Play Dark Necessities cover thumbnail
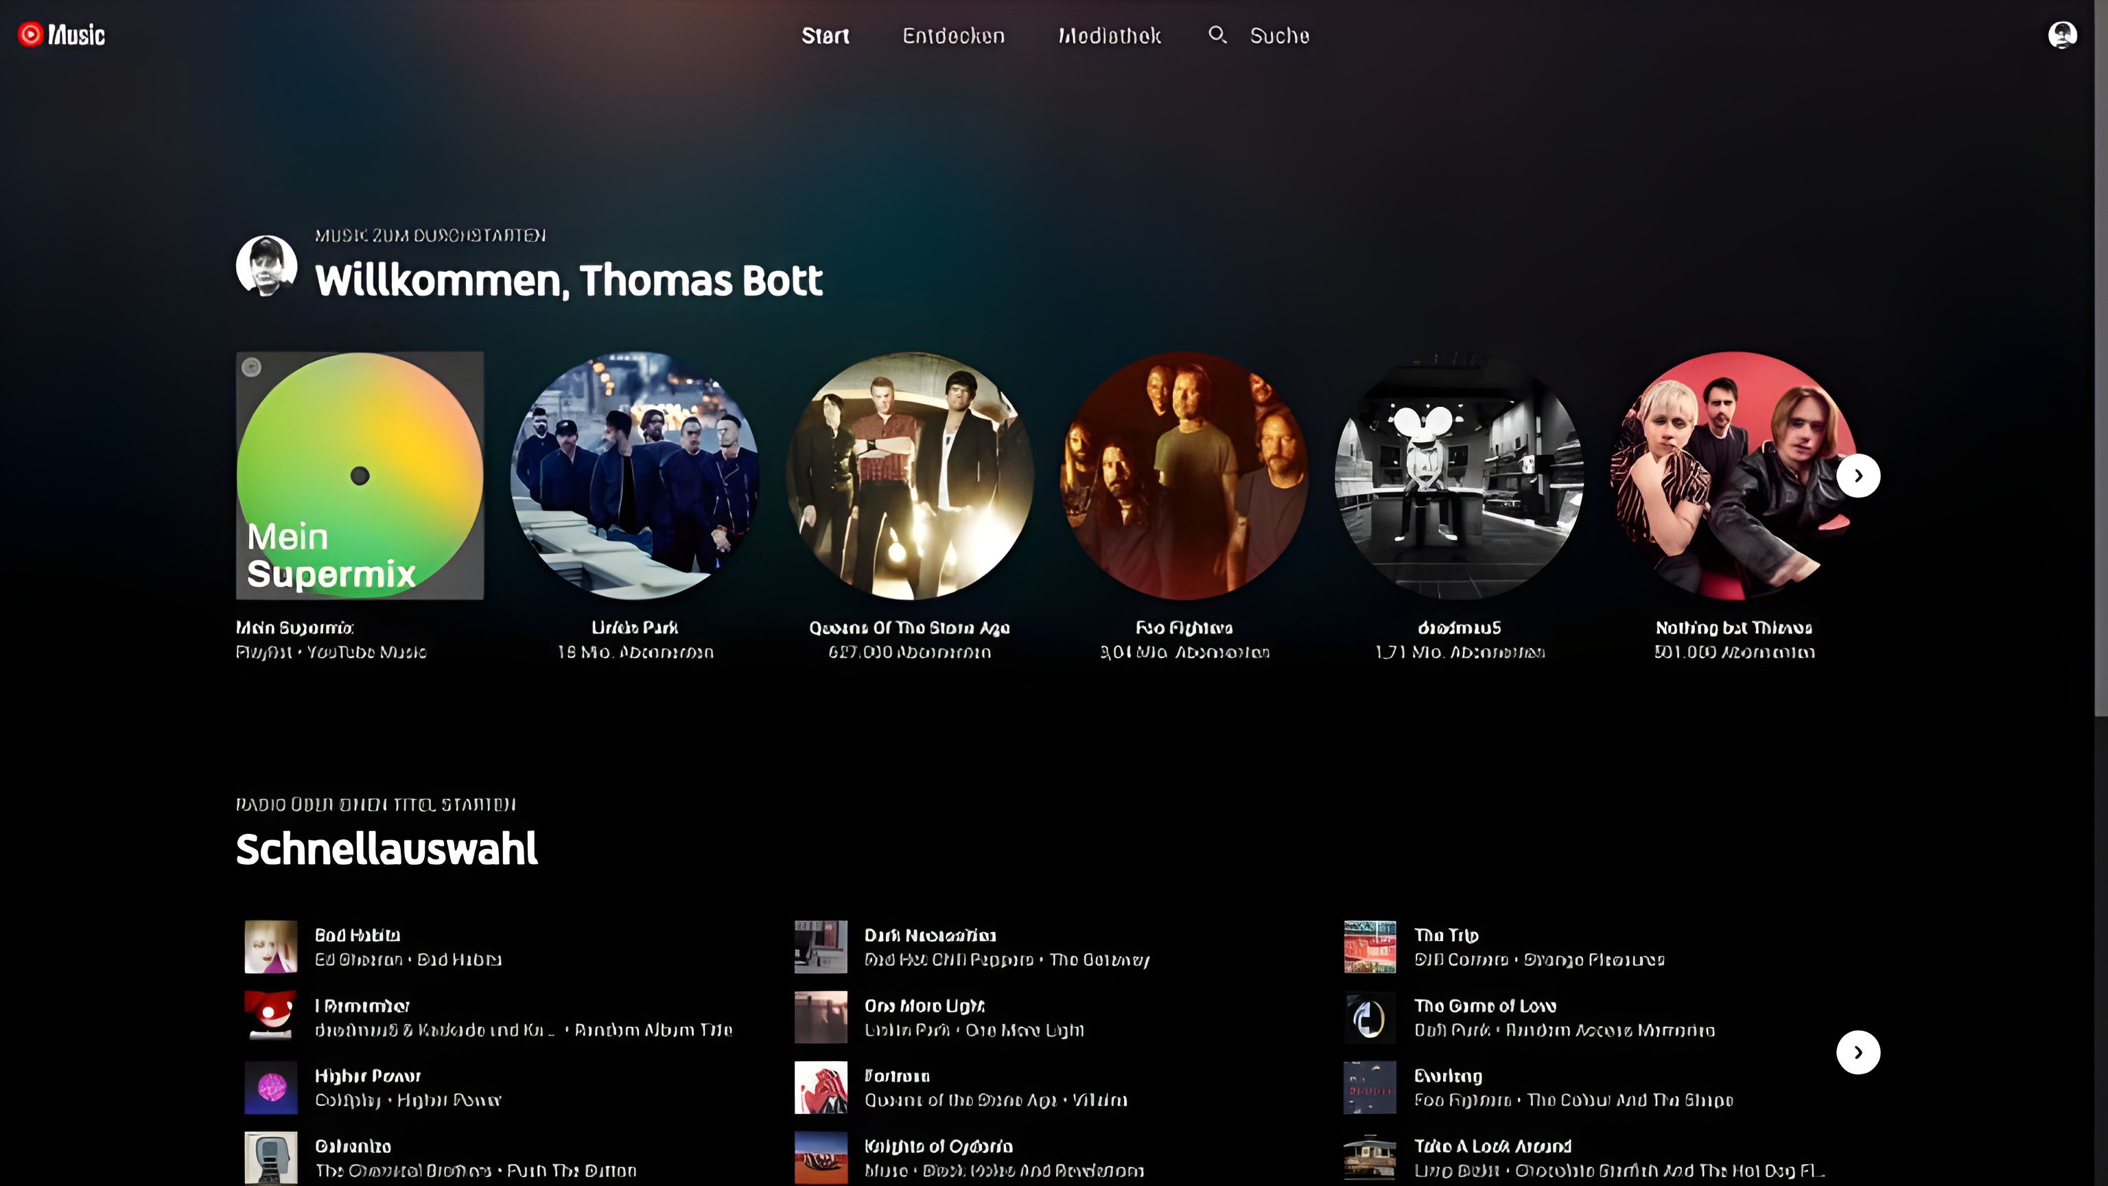Screen dimensions: 2108x1186 point(821,947)
